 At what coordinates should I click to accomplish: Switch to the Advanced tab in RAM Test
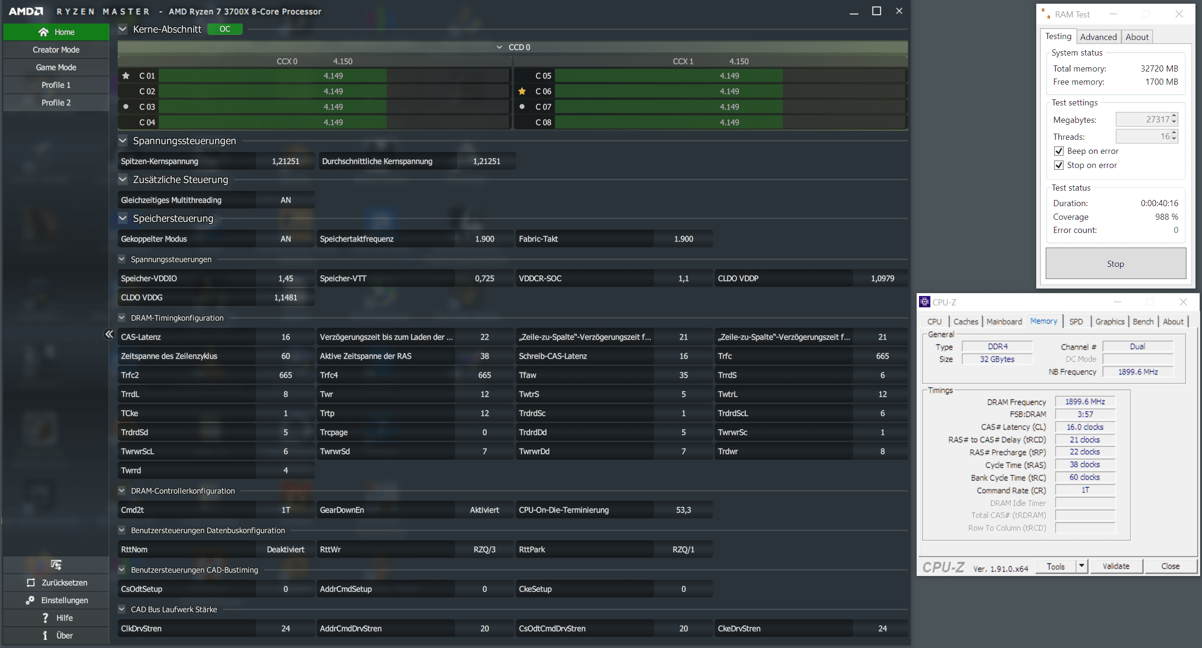coord(1098,37)
